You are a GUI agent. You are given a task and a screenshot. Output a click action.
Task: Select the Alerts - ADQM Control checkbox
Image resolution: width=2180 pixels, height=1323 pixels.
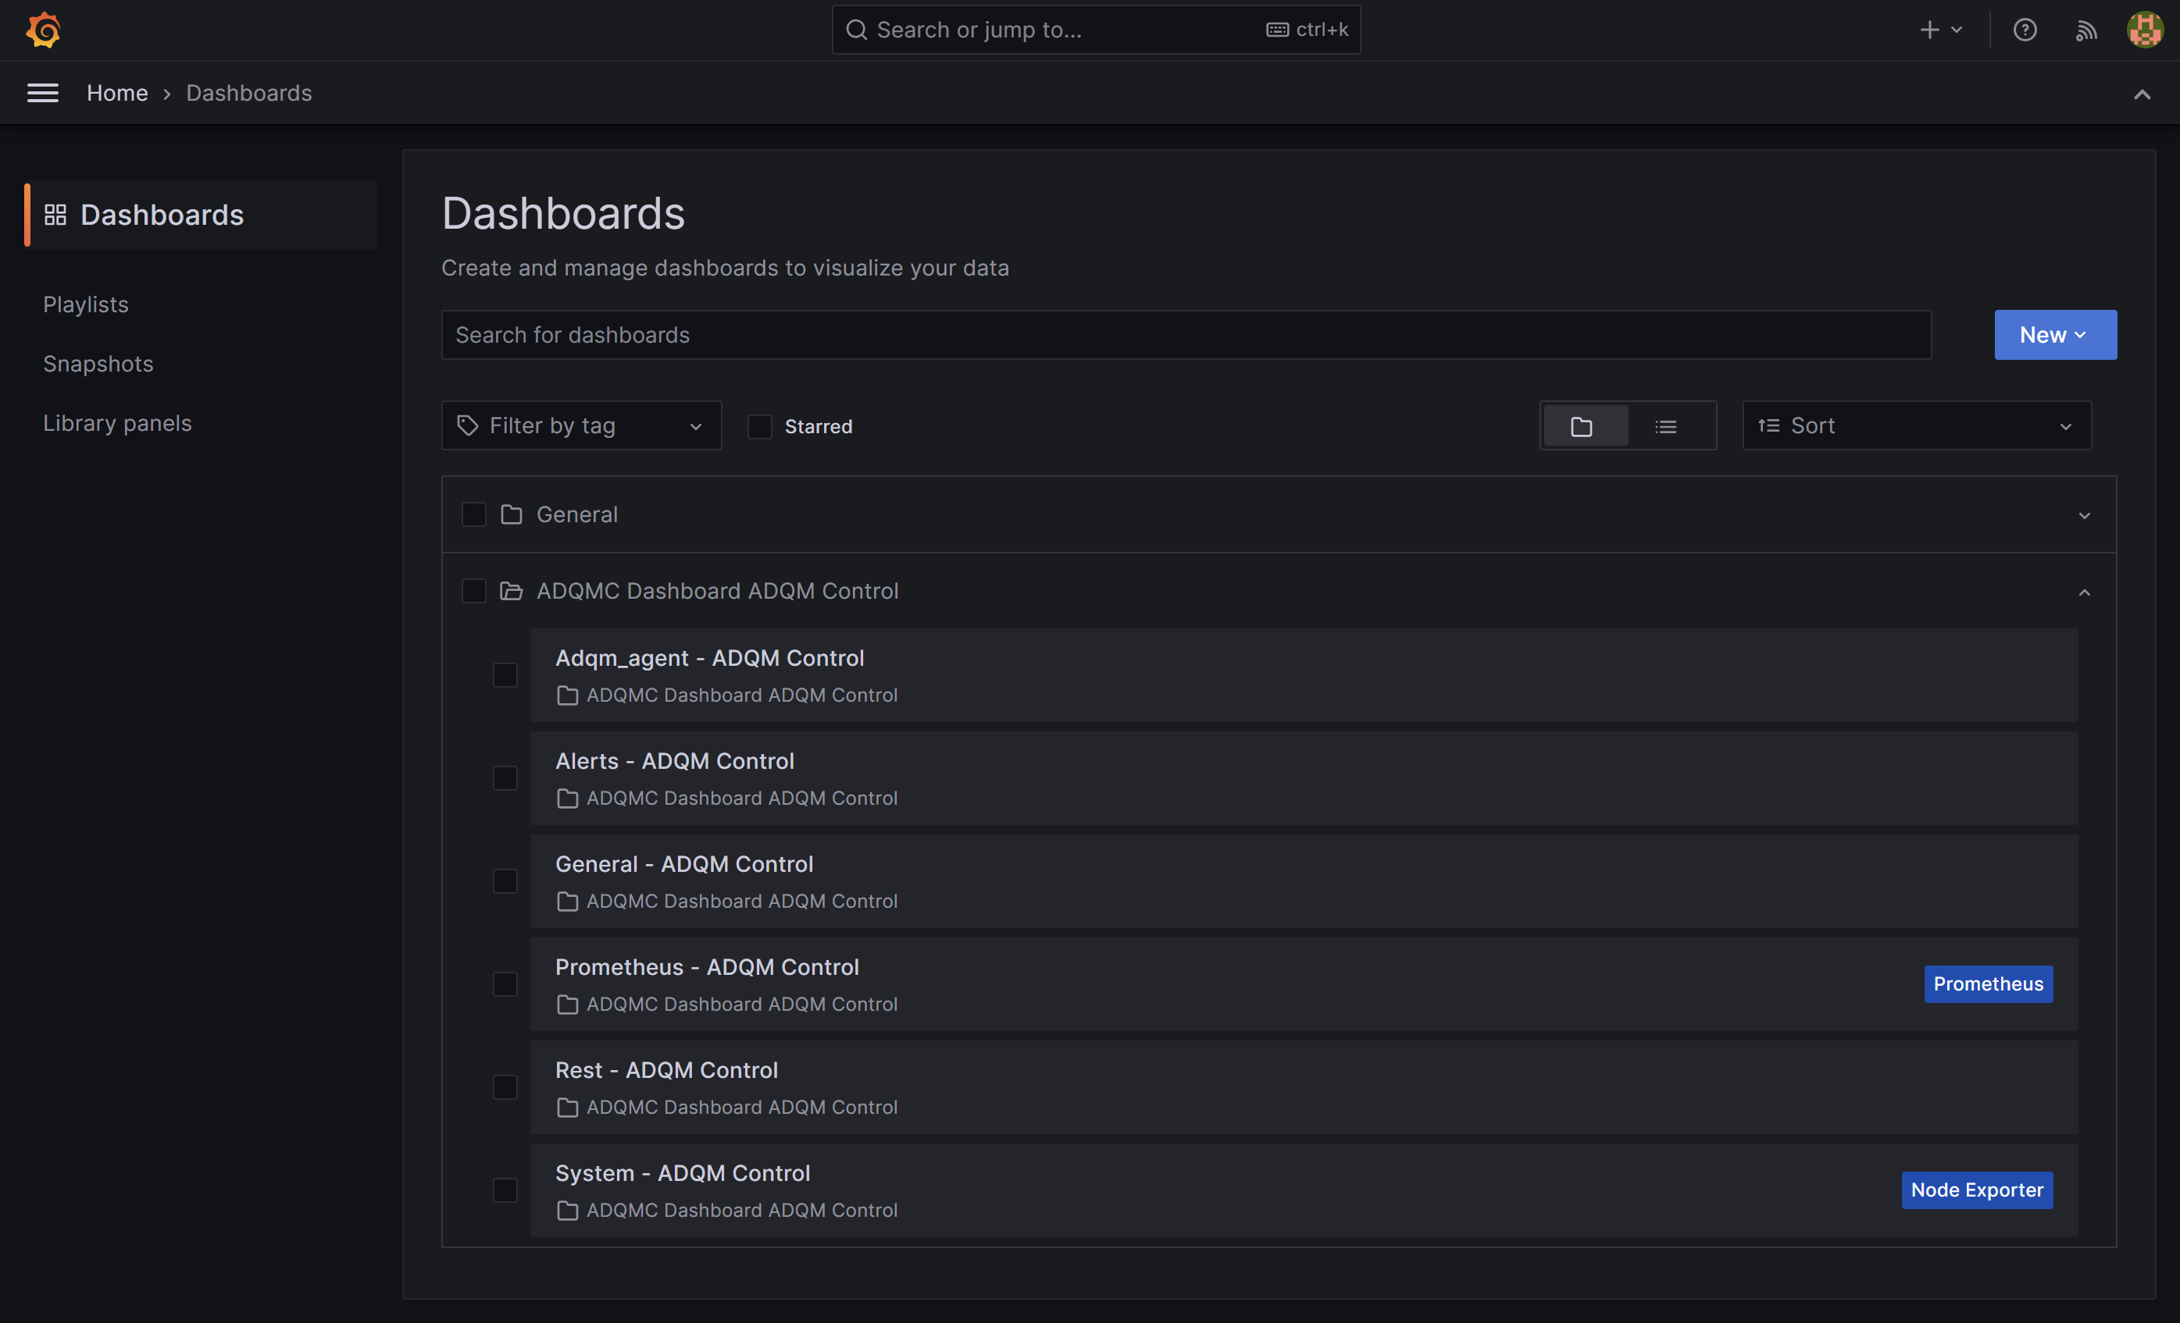coord(505,778)
